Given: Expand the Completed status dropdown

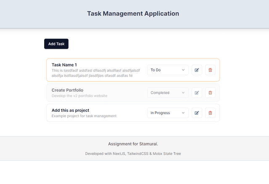Looking at the screenshot, I should coord(167,92).
